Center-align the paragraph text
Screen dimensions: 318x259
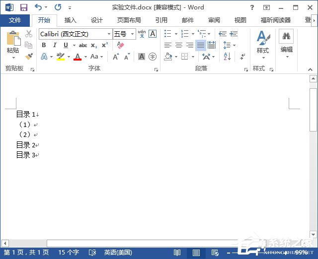tap(178, 45)
